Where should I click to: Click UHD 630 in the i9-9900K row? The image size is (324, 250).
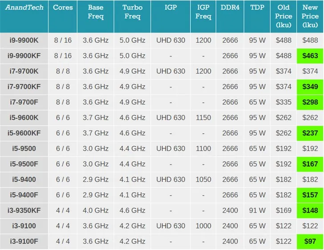(171, 40)
